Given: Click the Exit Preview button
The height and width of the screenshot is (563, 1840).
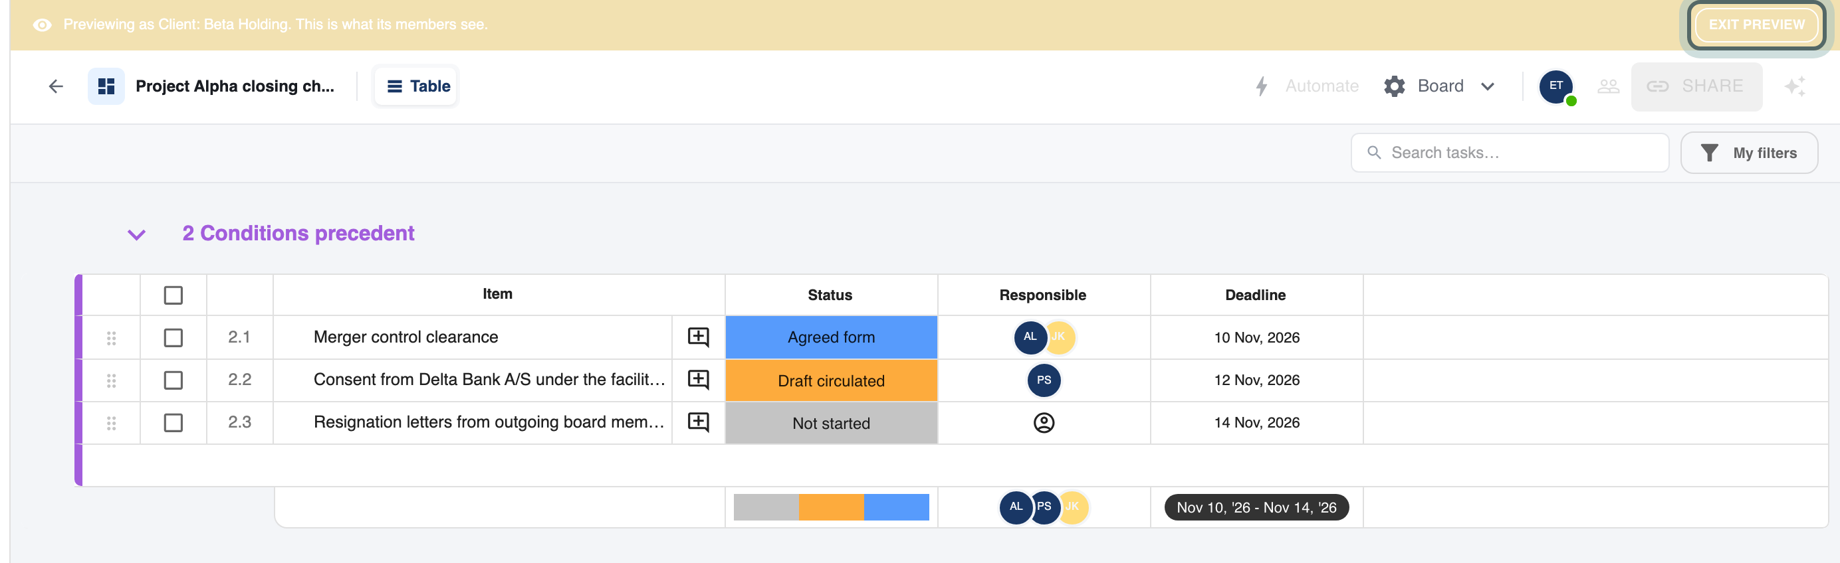Looking at the screenshot, I should coord(1756,25).
